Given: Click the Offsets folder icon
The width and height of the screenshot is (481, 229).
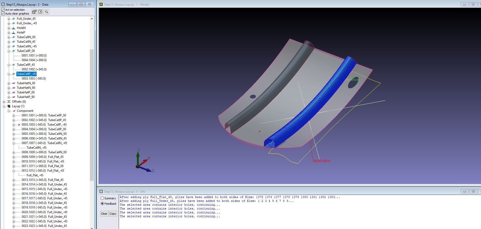Looking at the screenshot, I should pos(9,102).
